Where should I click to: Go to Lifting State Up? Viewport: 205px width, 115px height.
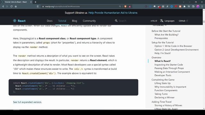[x=162, y=83]
